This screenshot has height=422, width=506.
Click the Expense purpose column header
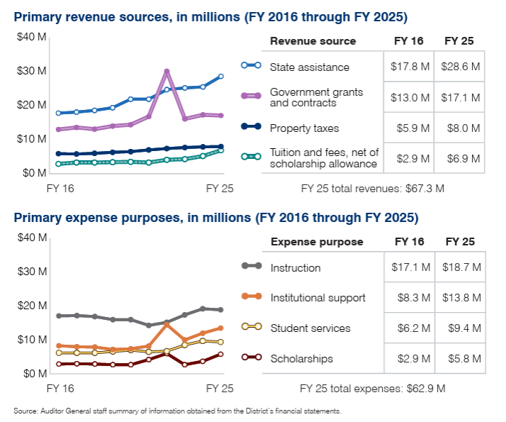tap(316, 242)
